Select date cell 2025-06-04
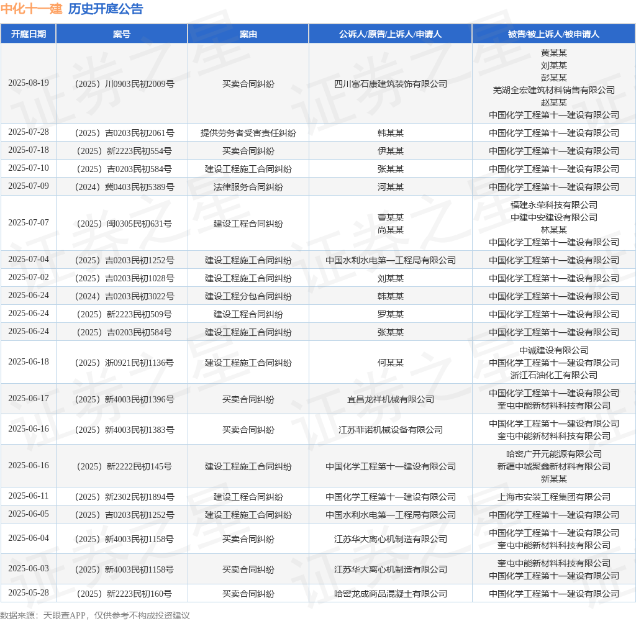 tap(29, 538)
